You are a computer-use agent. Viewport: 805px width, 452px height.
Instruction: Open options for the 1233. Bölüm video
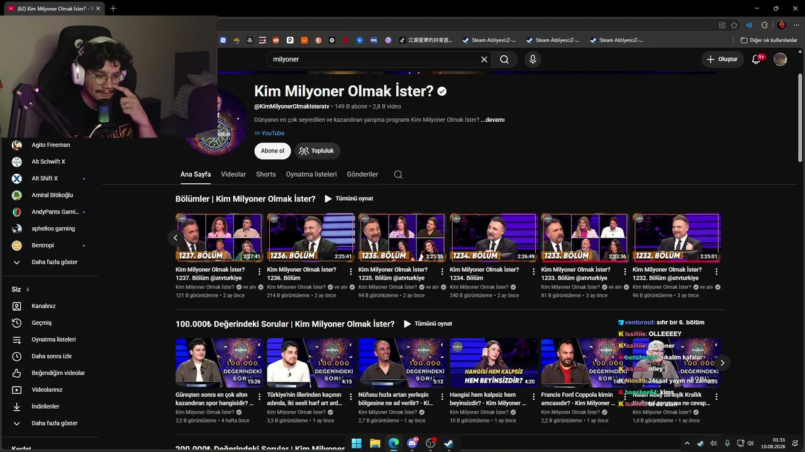[x=625, y=272]
